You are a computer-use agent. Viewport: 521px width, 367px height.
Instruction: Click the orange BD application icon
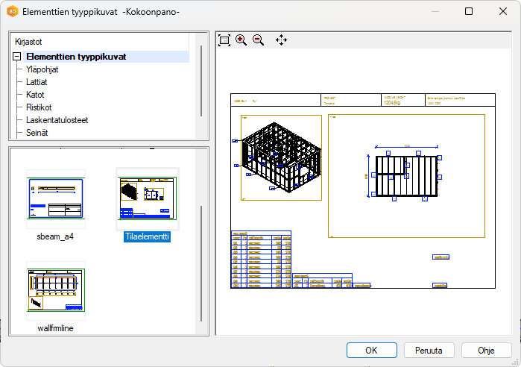[x=12, y=12]
